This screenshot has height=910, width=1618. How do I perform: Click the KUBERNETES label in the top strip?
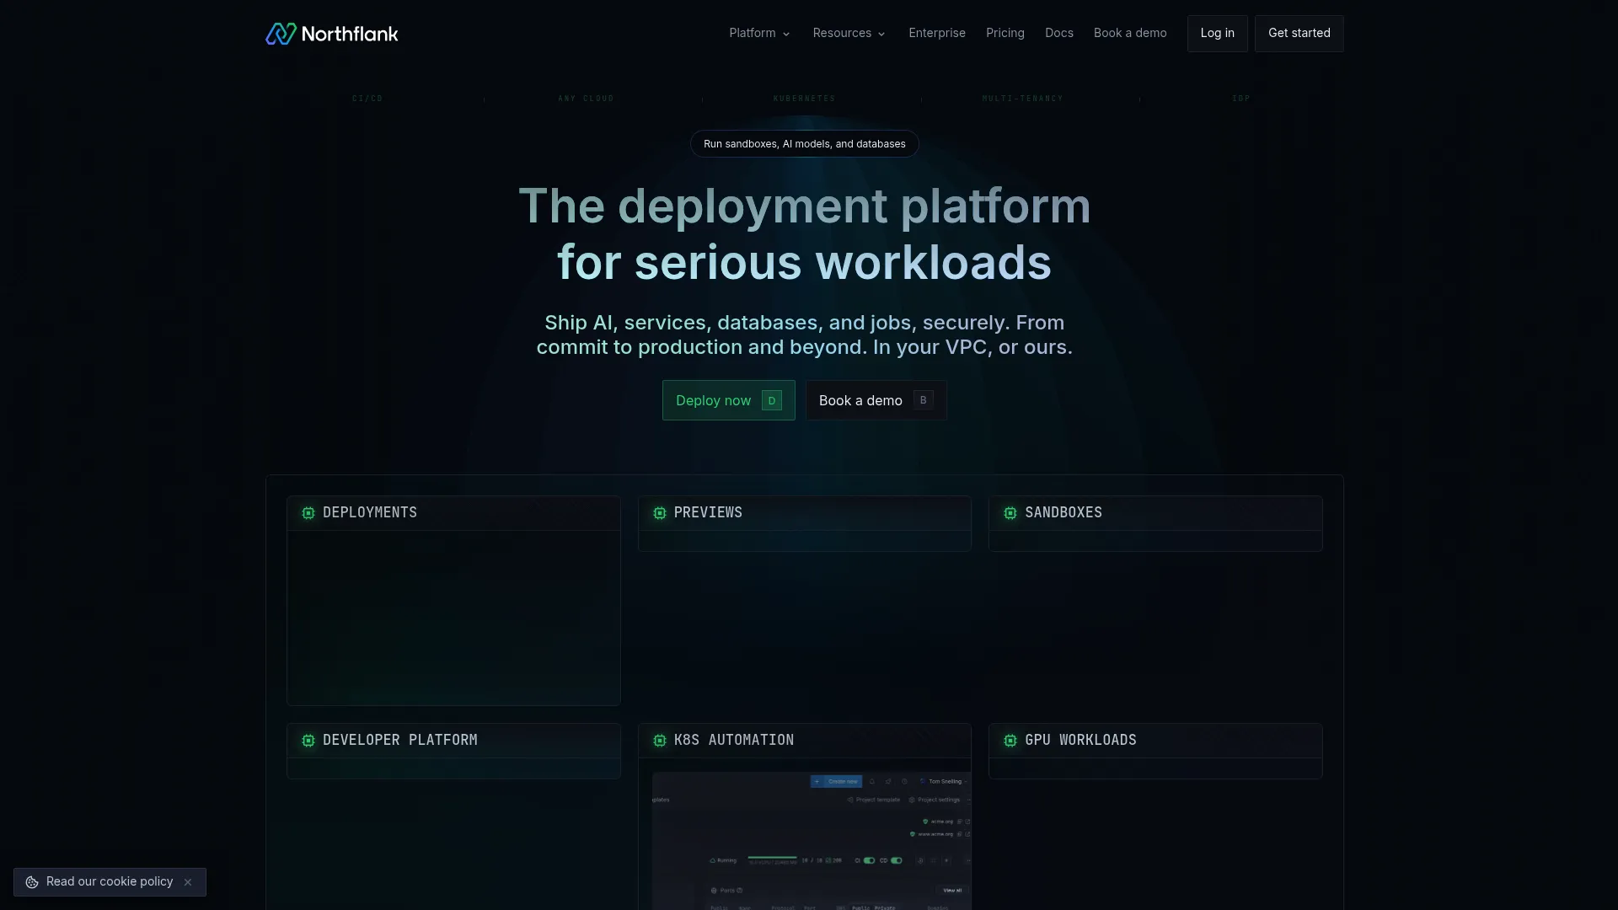pos(805,99)
